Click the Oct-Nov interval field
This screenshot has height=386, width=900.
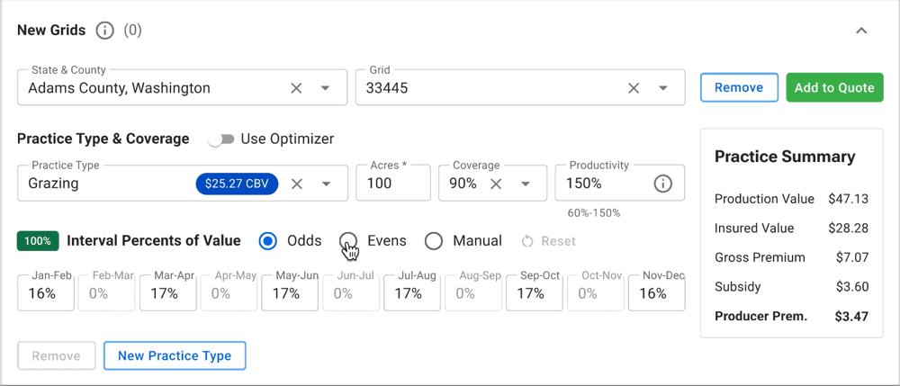coord(596,293)
